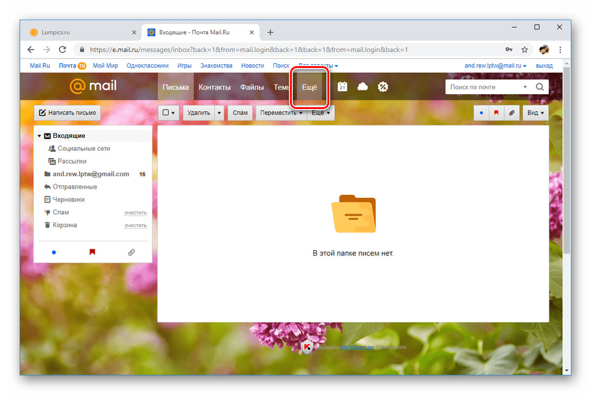Screen dimensions: 591x395
Task: Expand the Ещё dropdown in the toolbar
Action: coord(318,113)
